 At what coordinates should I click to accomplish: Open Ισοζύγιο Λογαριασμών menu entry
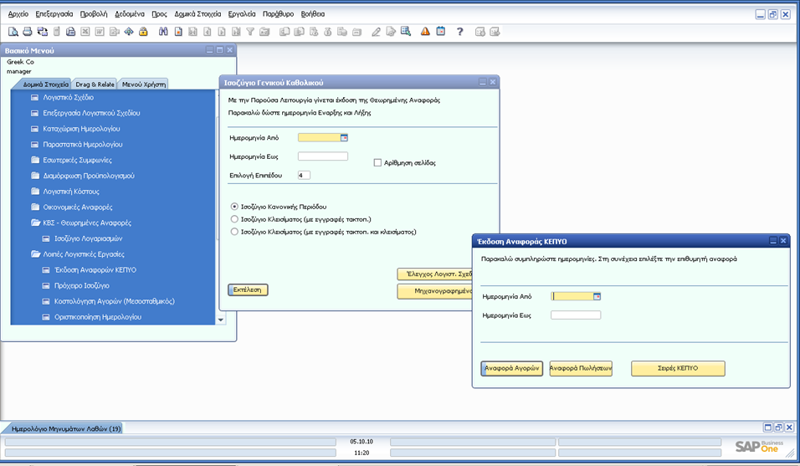click(x=88, y=238)
